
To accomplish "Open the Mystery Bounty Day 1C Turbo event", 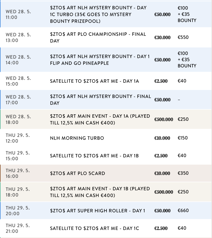I will coord(98,15).
